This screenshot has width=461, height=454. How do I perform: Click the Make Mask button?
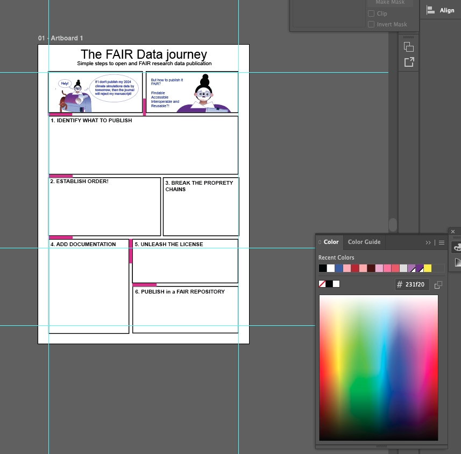coord(390,3)
